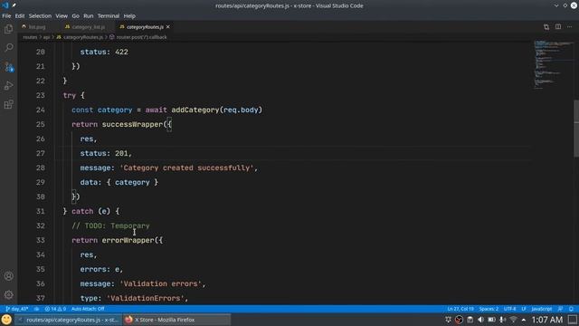This screenshot has height=326, width=579.
Task: Click the Ln 27, Col 19 status item
Action: (x=460, y=309)
